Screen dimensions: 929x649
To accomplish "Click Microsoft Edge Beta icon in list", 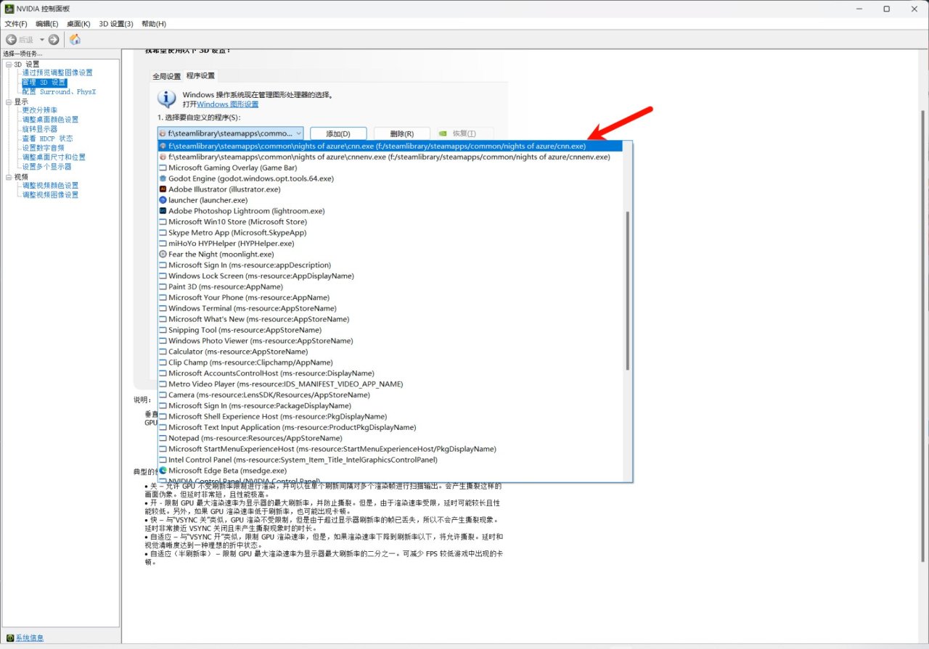I will (x=163, y=471).
